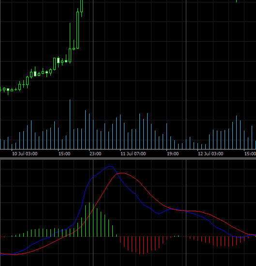
Task: Click the candlestick cut off at the chart top
Action: coord(81,8)
